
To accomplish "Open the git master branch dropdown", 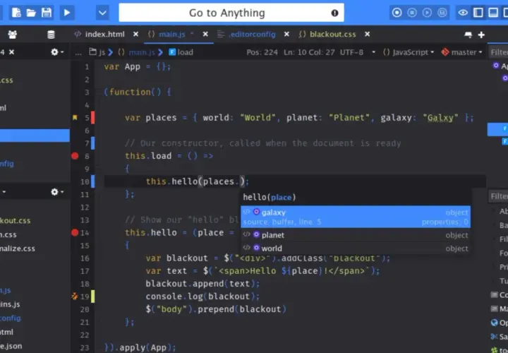I will click(x=462, y=52).
